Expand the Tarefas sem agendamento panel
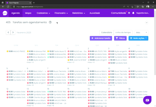This screenshot has width=156, height=107. pyautogui.click(x=146, y=22)
